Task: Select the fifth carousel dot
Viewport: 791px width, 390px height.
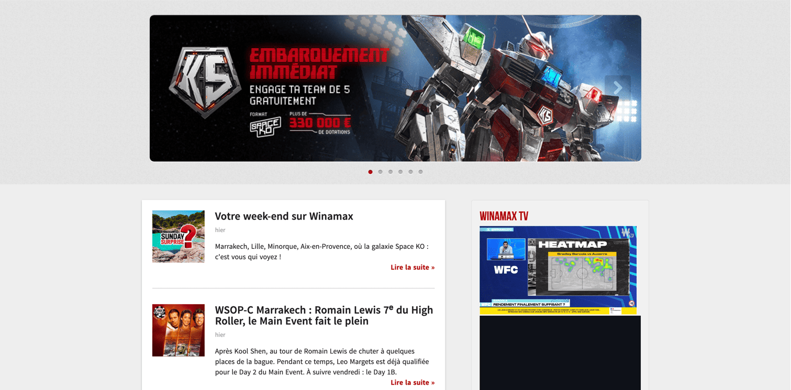Action: 410,172
